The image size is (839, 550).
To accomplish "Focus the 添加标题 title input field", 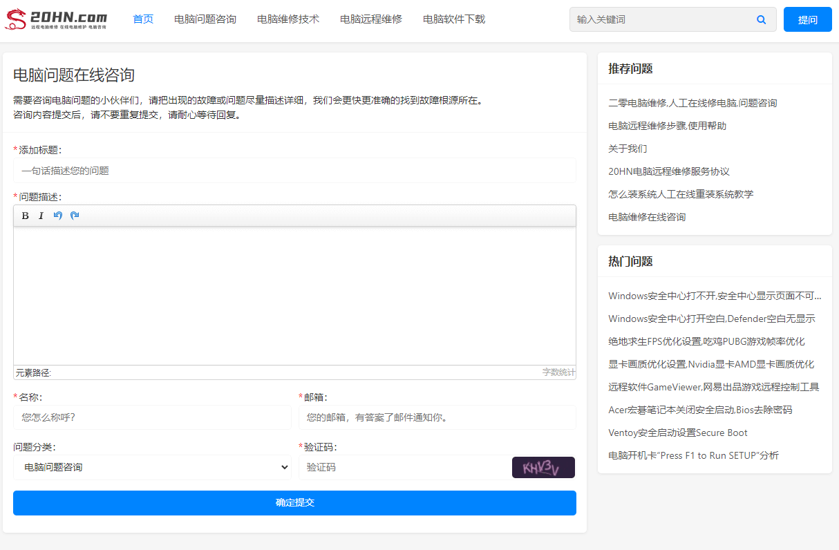I will click(294, 171).
